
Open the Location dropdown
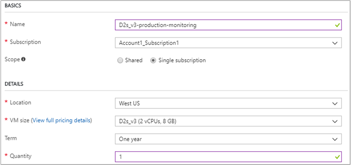pyautogui.click(x=228, y=103)
